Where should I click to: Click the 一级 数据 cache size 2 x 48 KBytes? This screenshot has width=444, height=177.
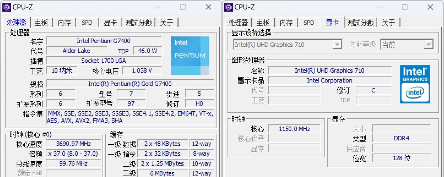[162, 144]
